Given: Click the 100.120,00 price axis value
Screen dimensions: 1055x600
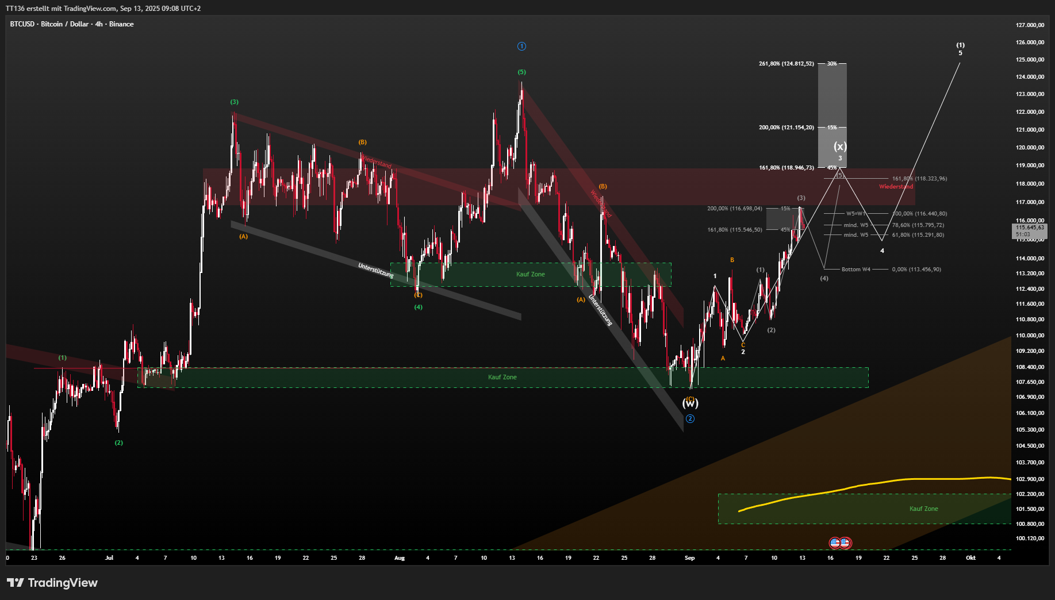Looking at the screenshot, I should (1030, 539).
